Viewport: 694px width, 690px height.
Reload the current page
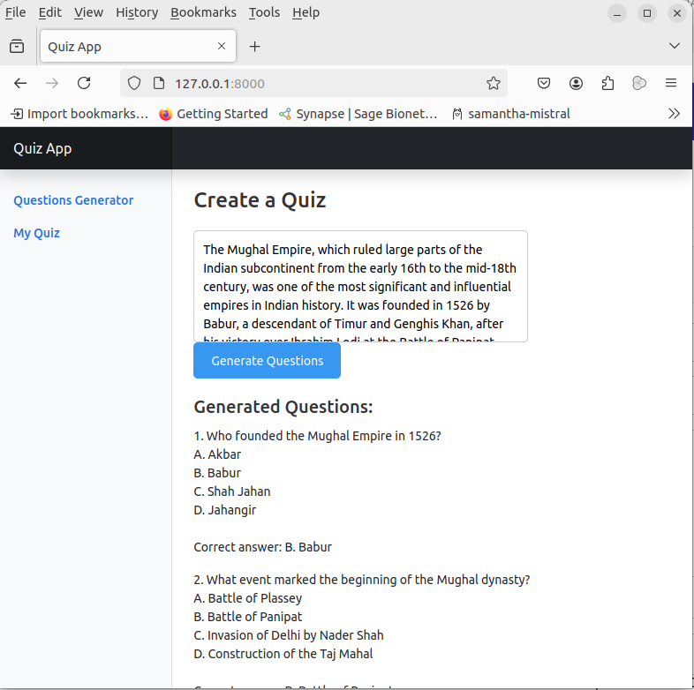tap(84, 83)
